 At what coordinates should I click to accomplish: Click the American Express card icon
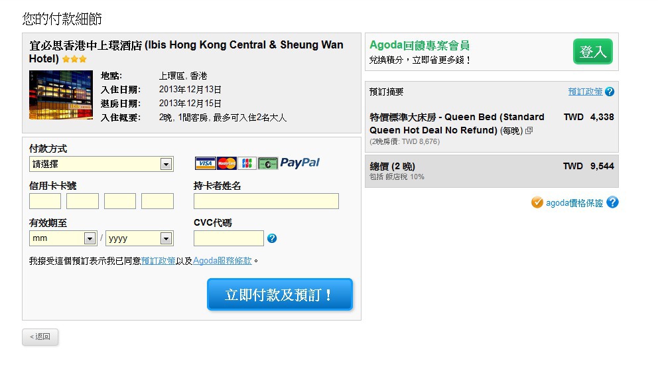point(268,163)
